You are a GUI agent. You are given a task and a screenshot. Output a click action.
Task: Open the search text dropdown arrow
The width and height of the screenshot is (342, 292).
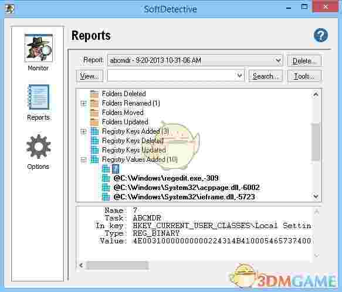pyautogui.click(x=239, y=76)
